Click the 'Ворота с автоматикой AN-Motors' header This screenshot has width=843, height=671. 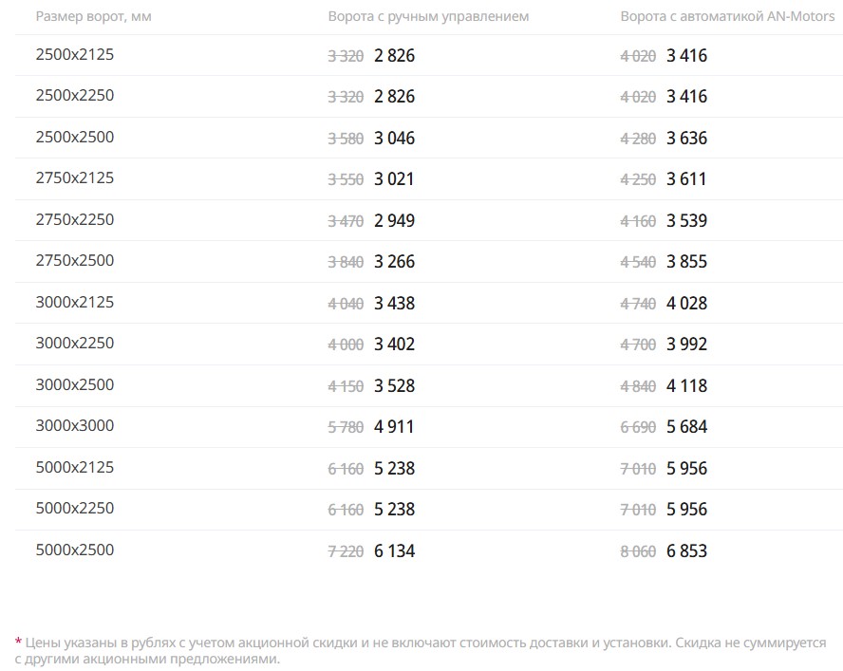[727, 17]
